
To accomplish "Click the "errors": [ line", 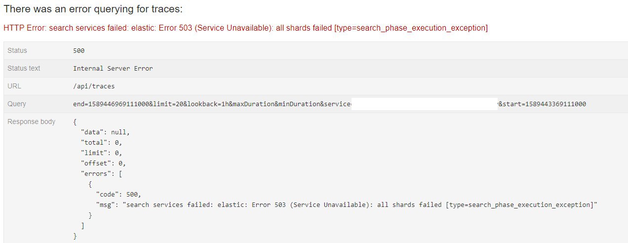I will click(101, 173).
